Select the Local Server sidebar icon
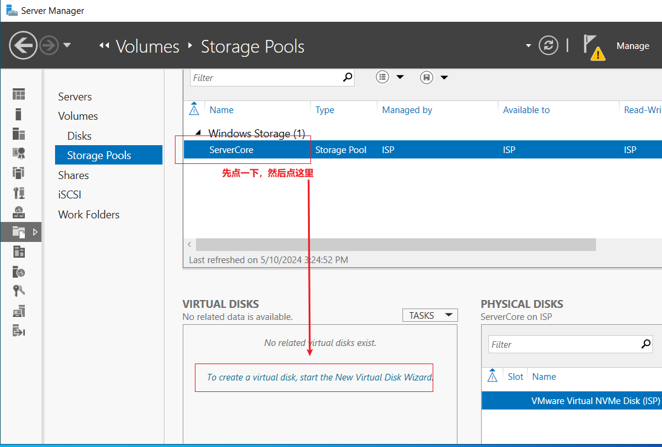 tap(19, 114)
